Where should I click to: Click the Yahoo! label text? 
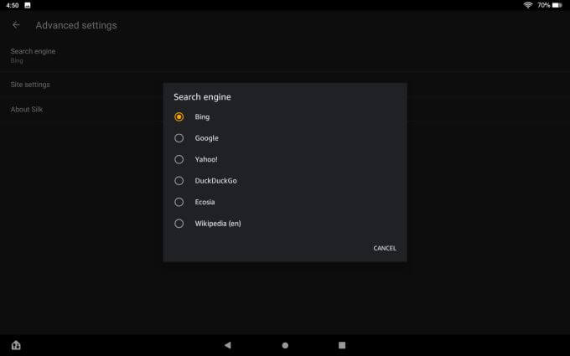tap(206, 159)
